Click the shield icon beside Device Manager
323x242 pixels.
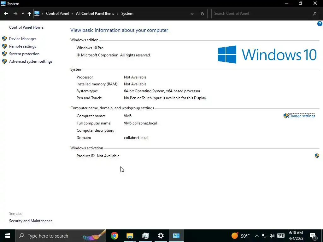pyautogui.click(x=4, y=39)
